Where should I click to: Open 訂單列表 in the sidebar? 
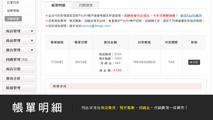tap(13, 2)
